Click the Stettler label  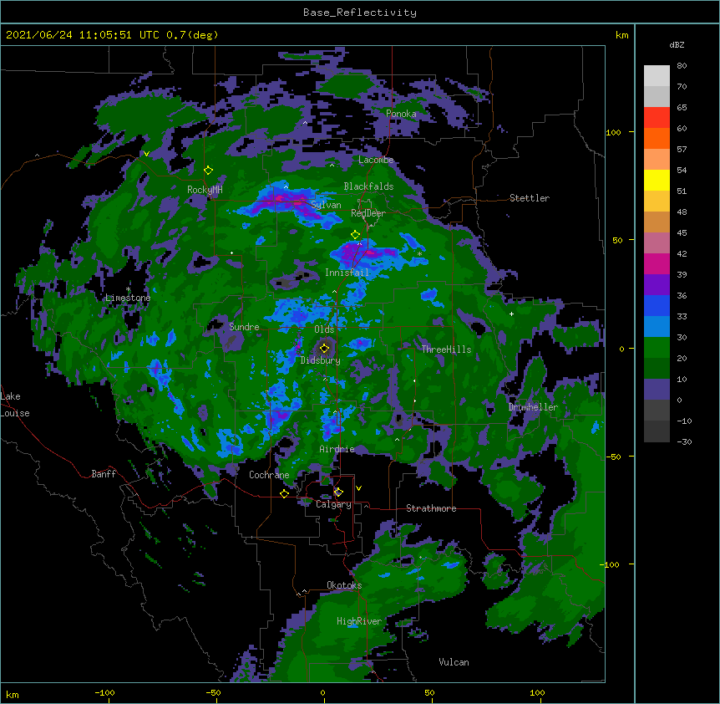point(530,198)
